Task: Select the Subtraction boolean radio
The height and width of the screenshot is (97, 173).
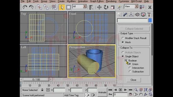Action: point(136,72)
